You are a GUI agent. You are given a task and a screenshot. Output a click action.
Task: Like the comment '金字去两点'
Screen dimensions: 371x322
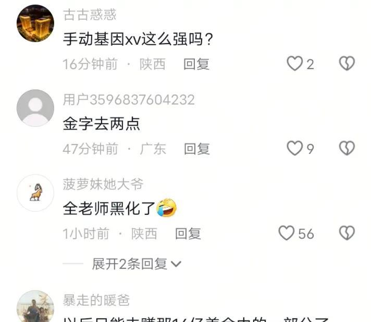point(295,148)
